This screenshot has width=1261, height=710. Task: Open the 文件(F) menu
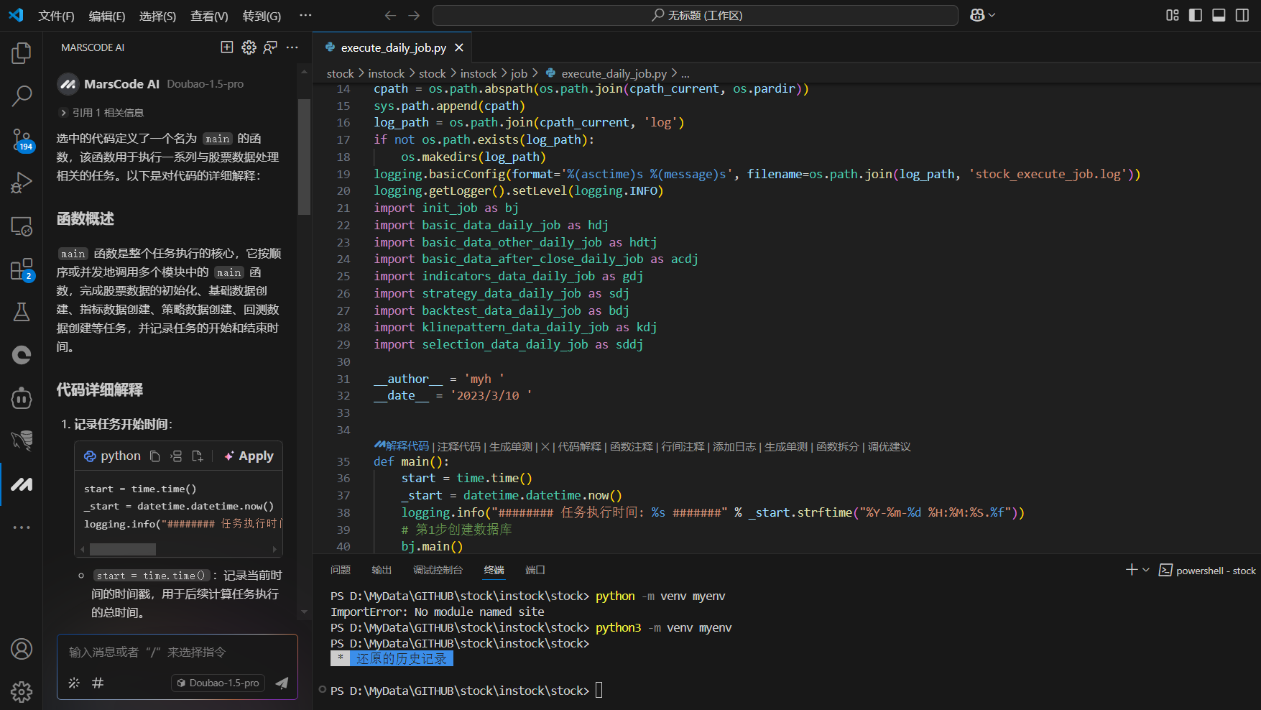tap(56, 16)
